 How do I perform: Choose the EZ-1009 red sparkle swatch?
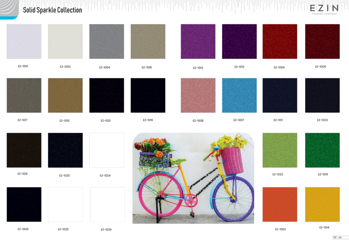280,41
